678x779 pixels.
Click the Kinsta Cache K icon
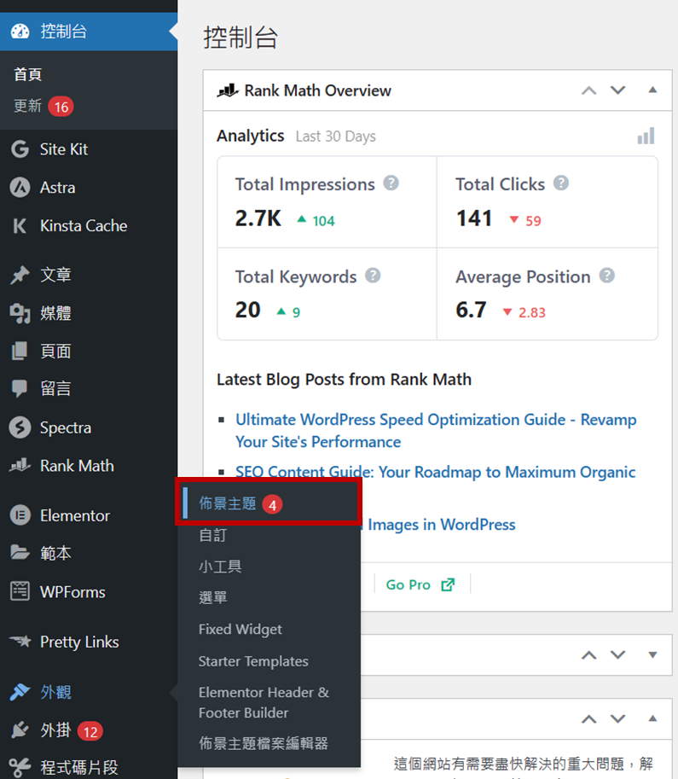point(20,225)
